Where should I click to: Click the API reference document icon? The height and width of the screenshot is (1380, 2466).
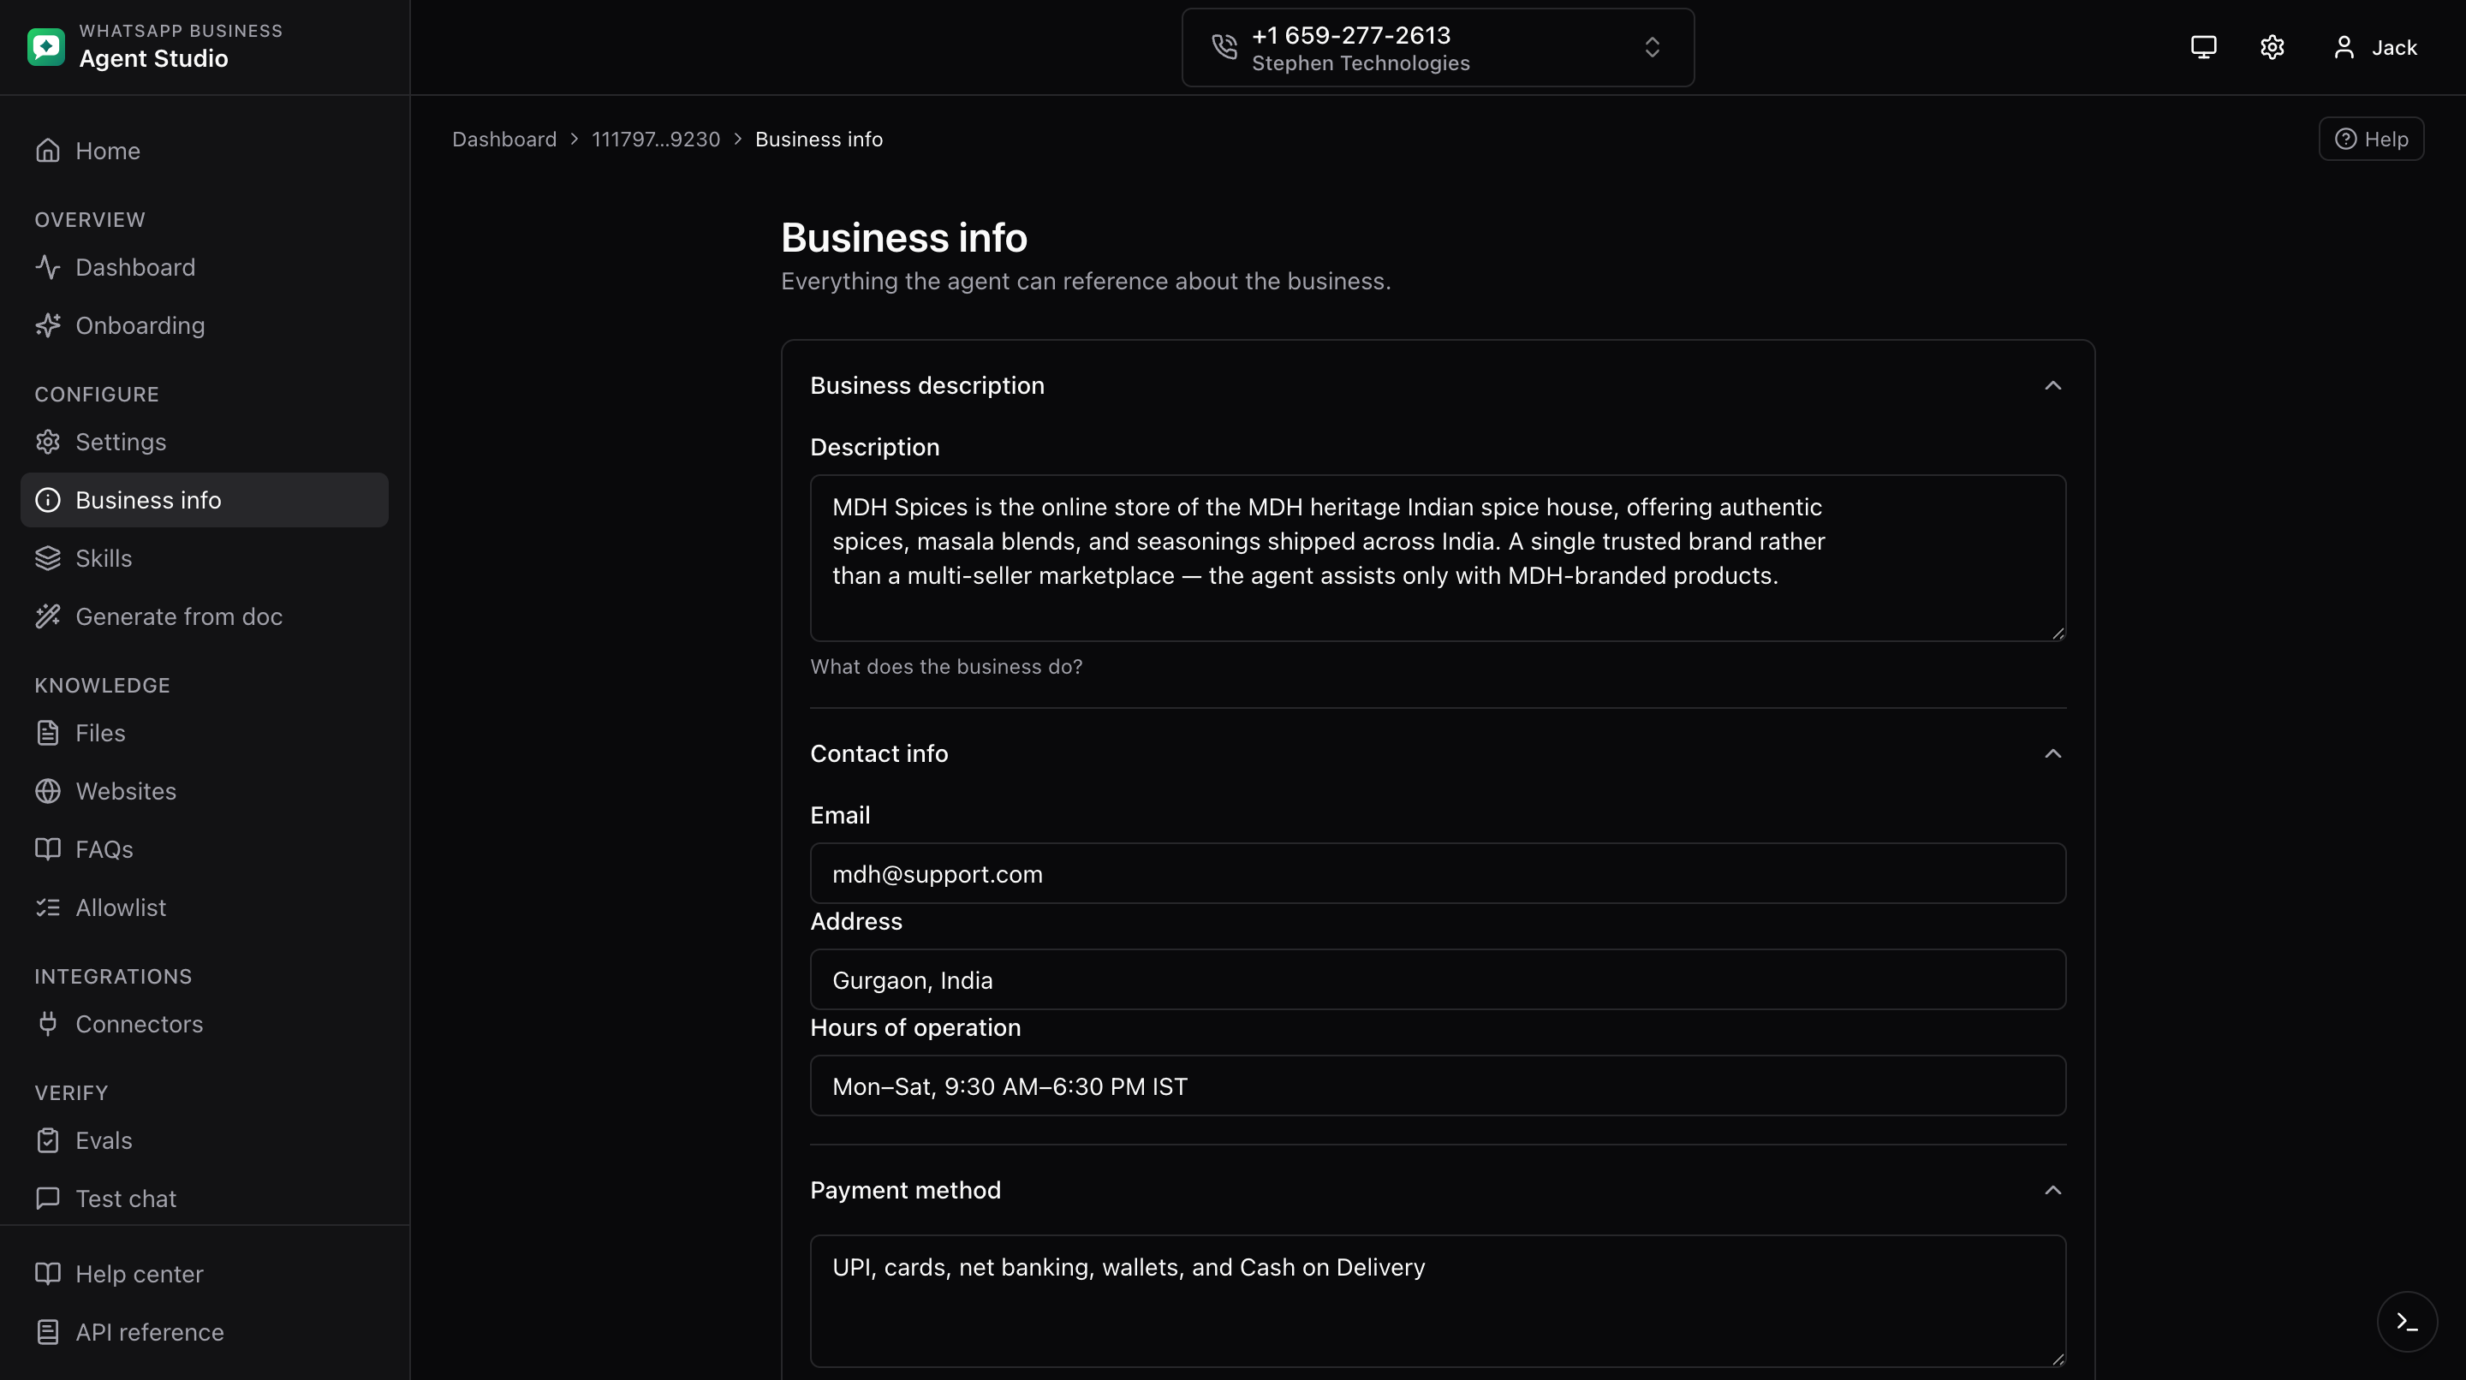coord(48,1332)
